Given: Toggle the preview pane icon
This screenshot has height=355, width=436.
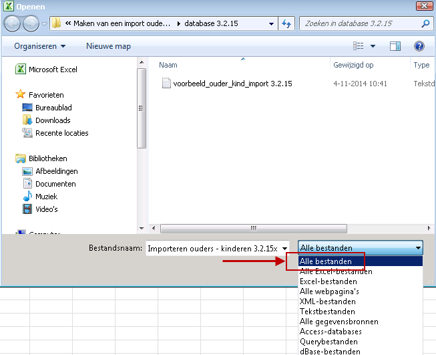Looking at the screenshot, I should [x=395, y=46].
